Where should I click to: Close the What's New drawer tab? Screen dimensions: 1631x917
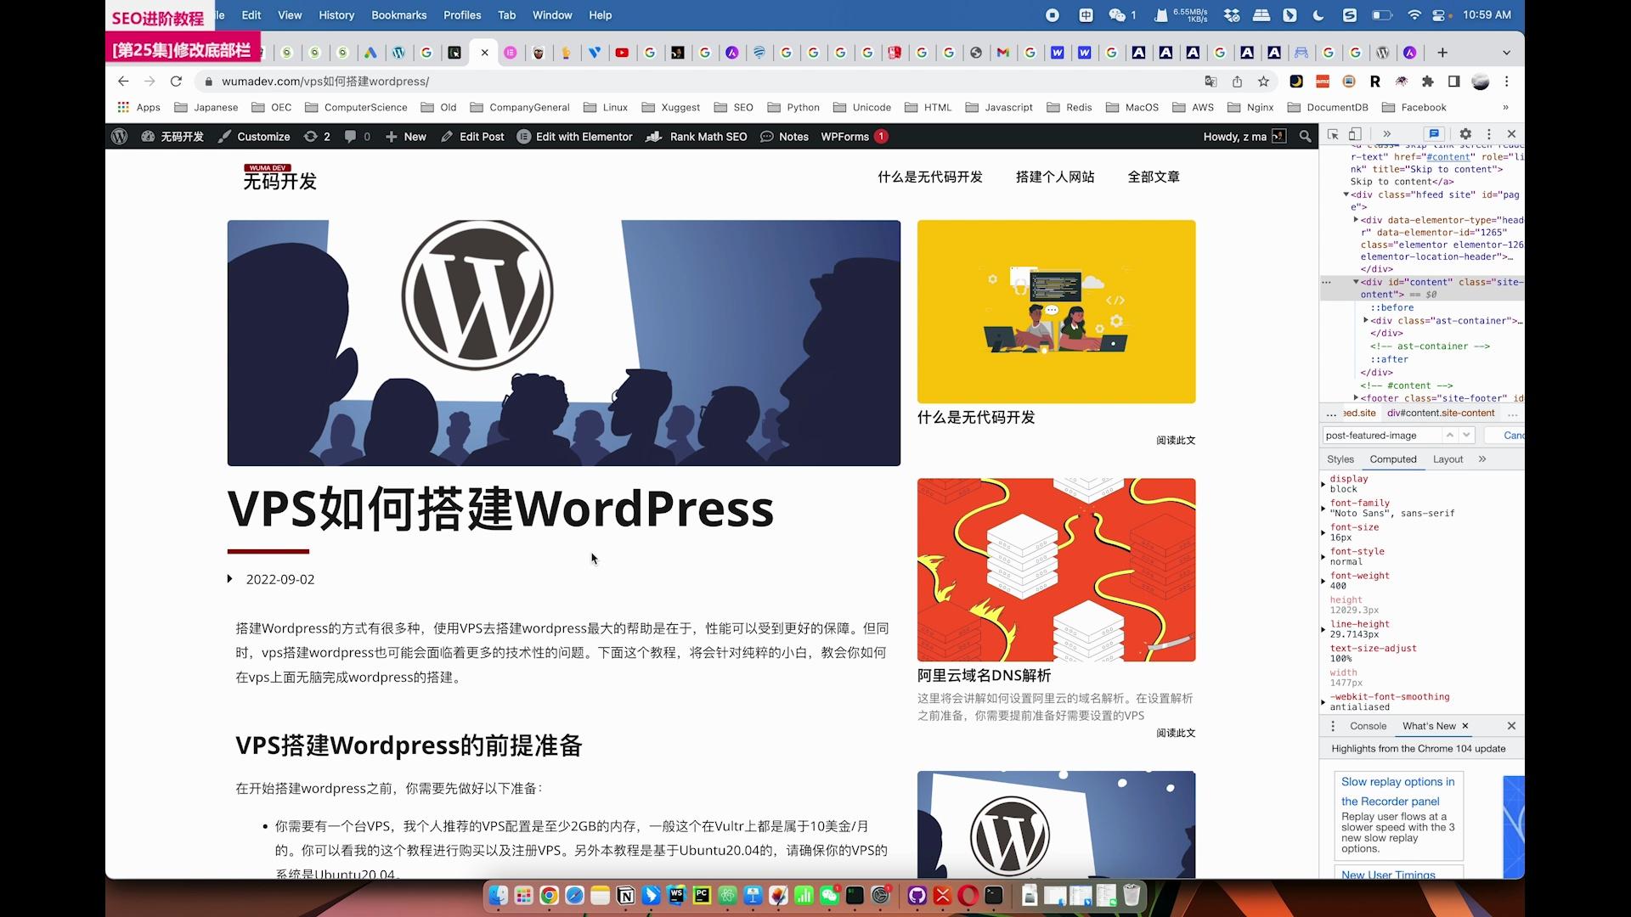tap(1465, 726)
